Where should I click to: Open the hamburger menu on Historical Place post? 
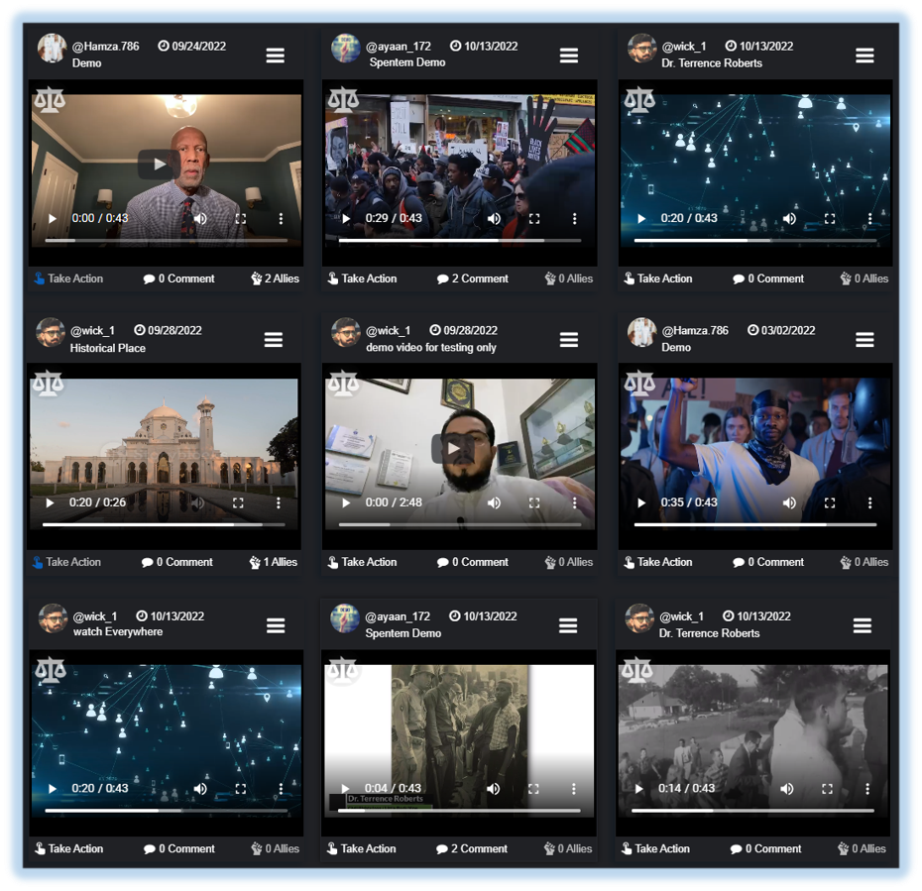tap(274, 339)
